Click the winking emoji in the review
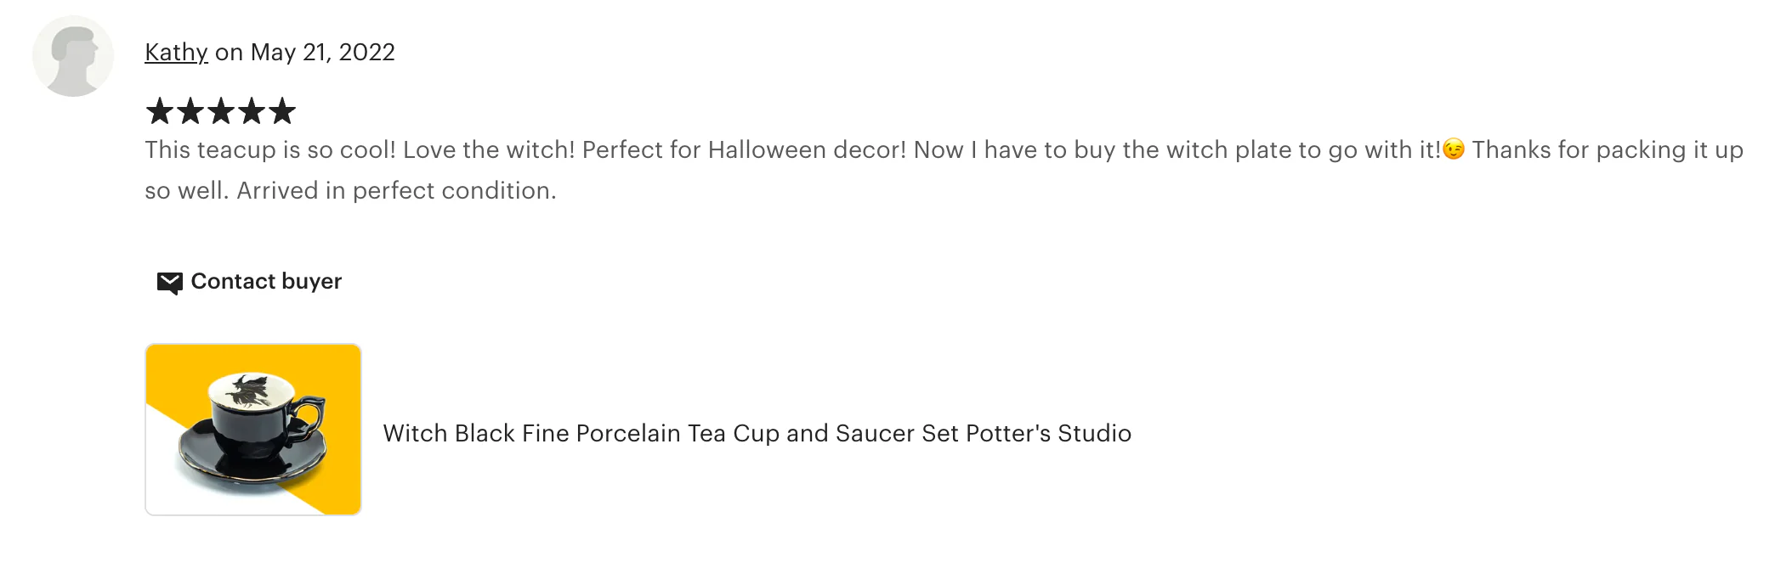 [1454, 150]
